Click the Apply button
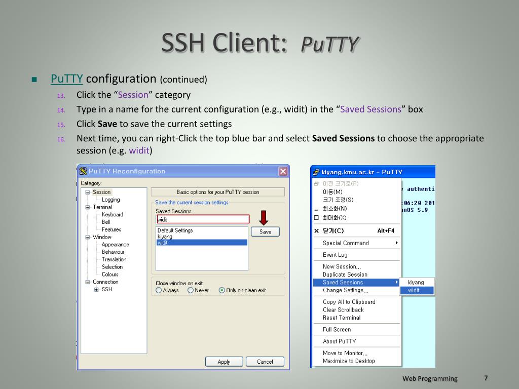 click(224, 362)
